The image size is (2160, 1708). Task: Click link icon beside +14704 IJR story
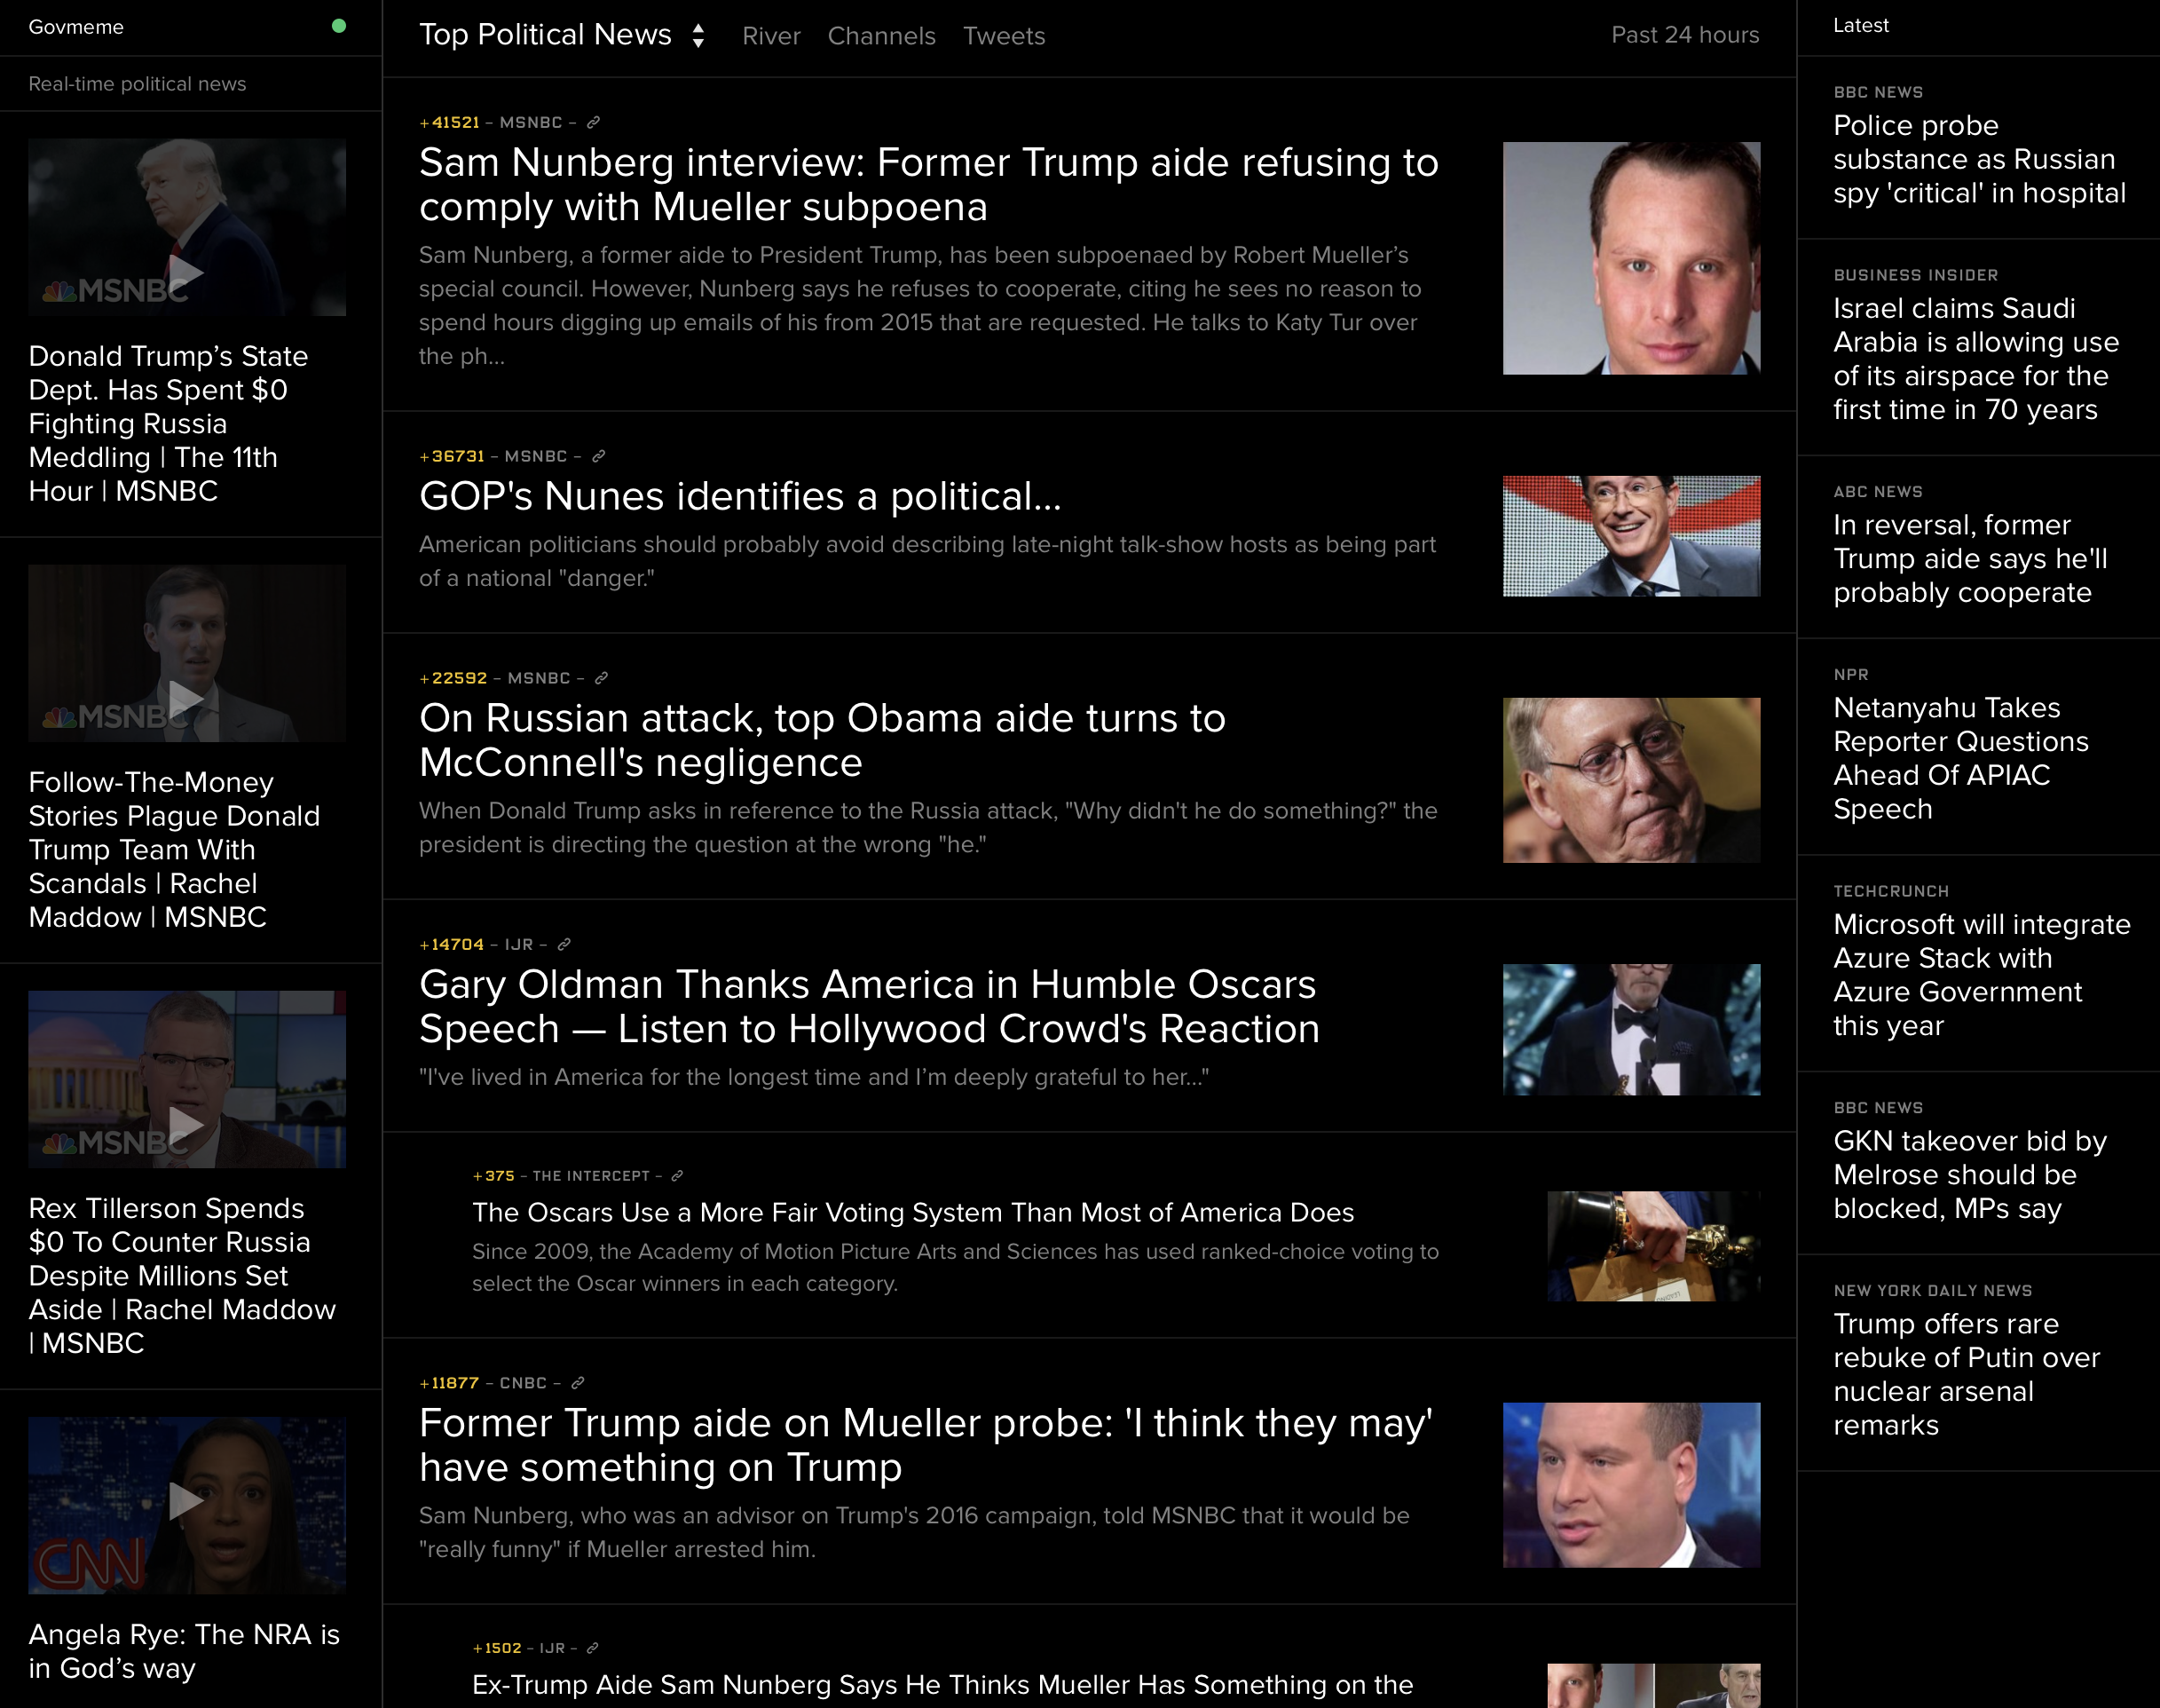click(564, 944)
